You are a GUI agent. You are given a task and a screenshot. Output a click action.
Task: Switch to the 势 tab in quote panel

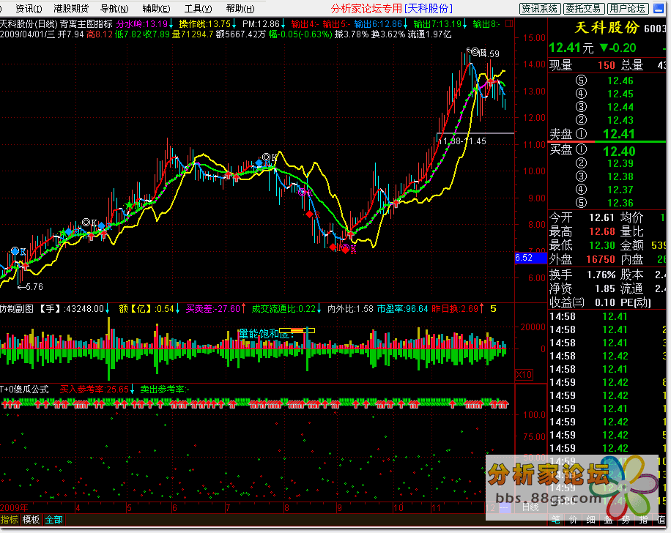[x=626, y=520]
